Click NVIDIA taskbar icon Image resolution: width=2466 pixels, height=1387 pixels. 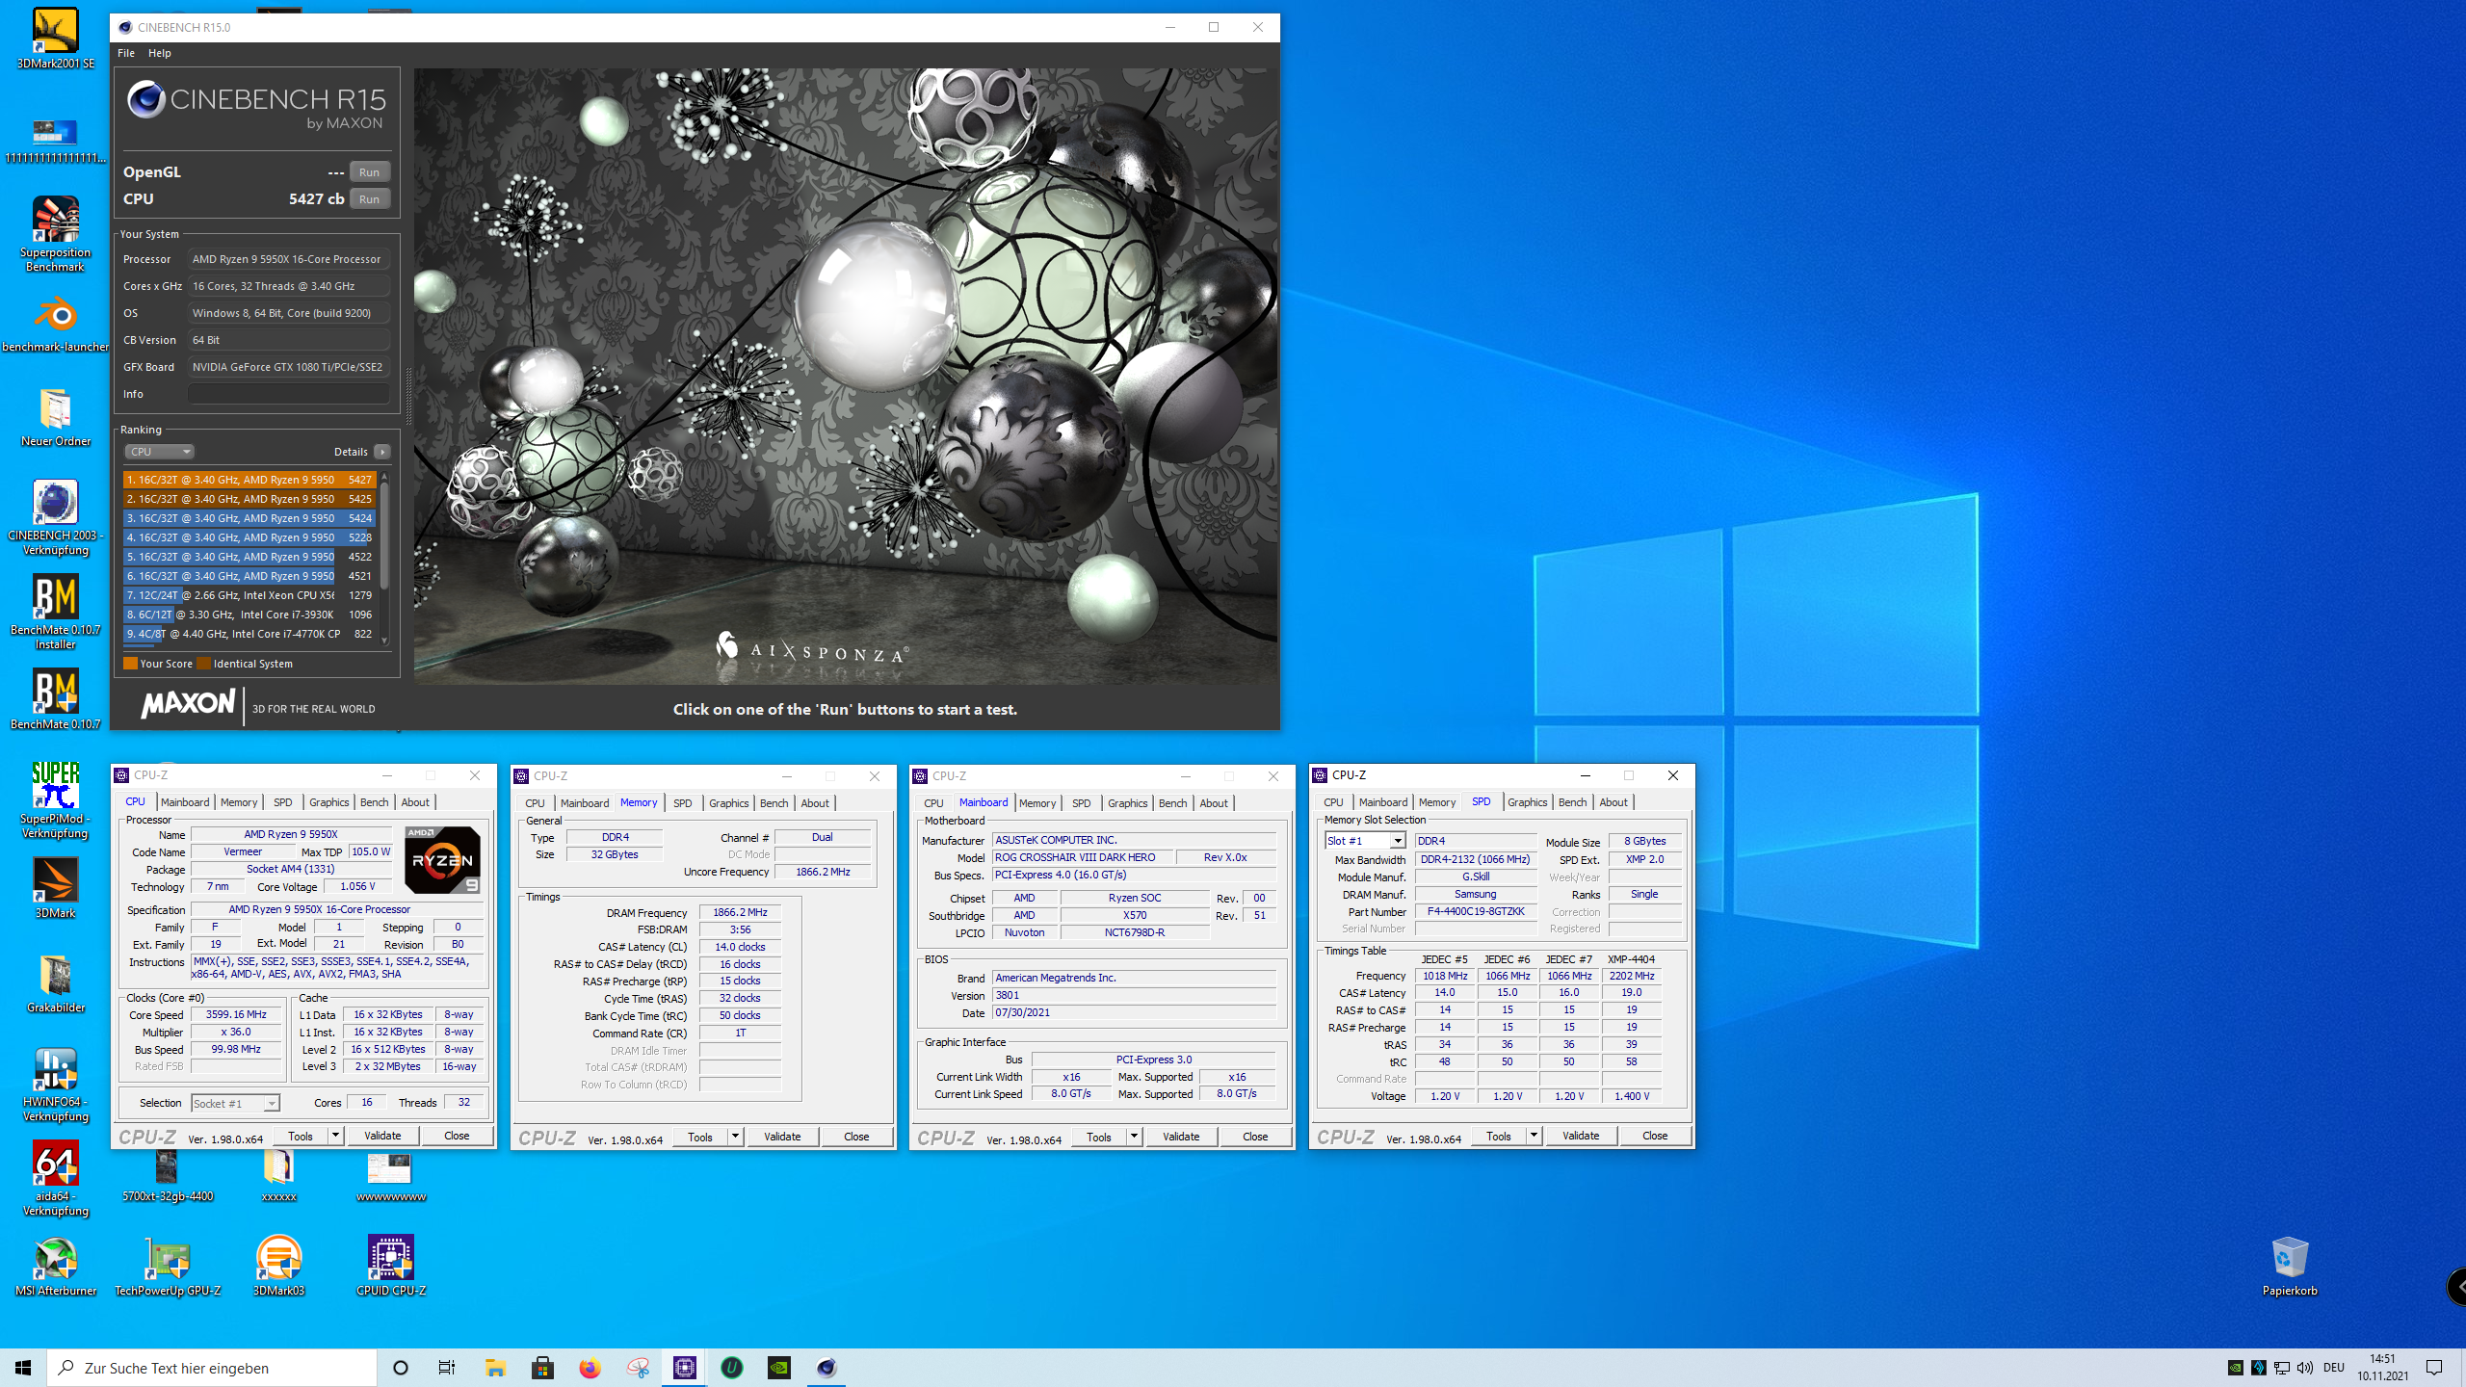pyautogui.click(x=779, y=1368)
